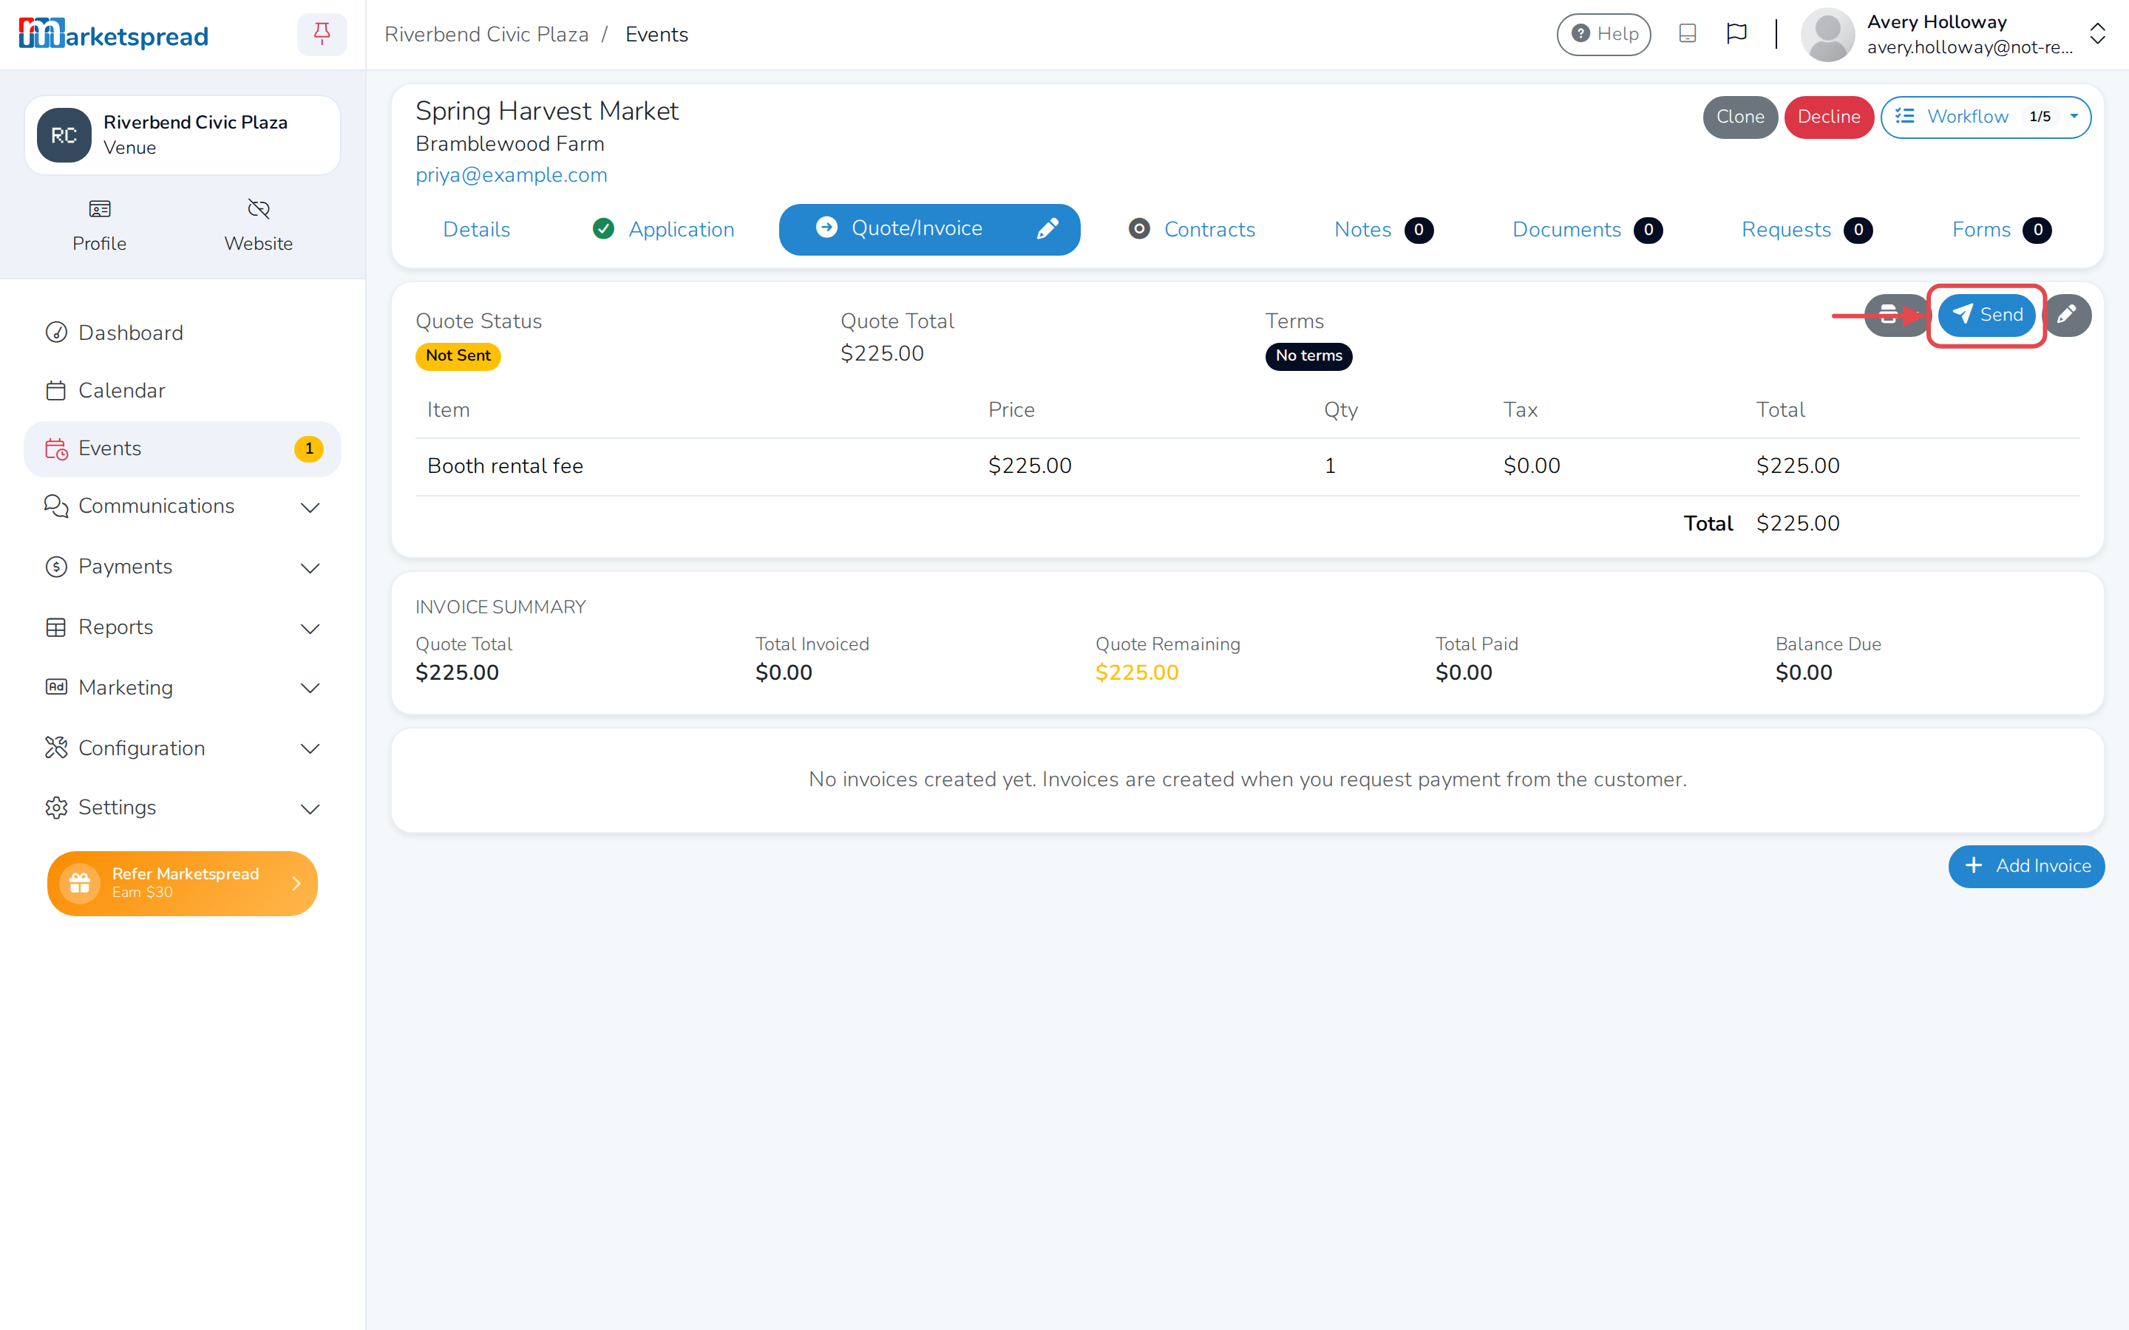Click the Configuration tools icon
The height and width of the screenshot is (1330, 2129).
click(56, 748)
